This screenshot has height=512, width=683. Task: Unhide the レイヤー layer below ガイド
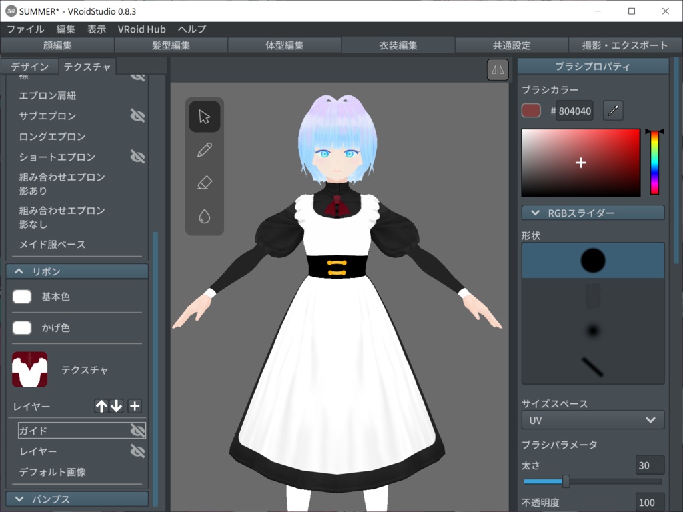(x=137, y=452)
